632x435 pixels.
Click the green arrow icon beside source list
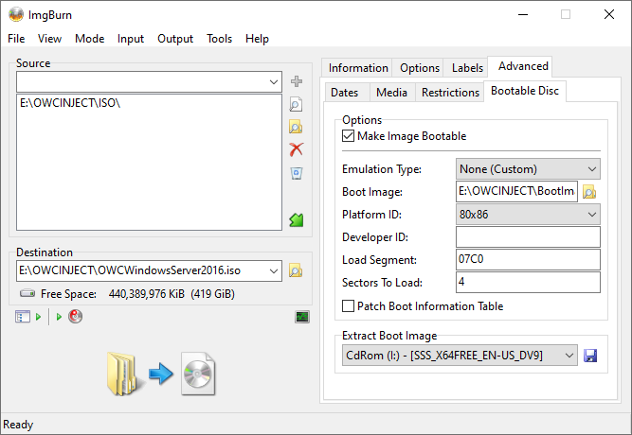click(x=297, y=219)
